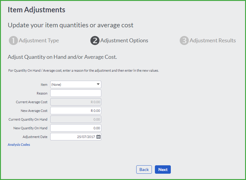The width and height of the screenshot is (246, 180).
Task: Jump to Adjustment Results step
Action: (x=213, y=40)
